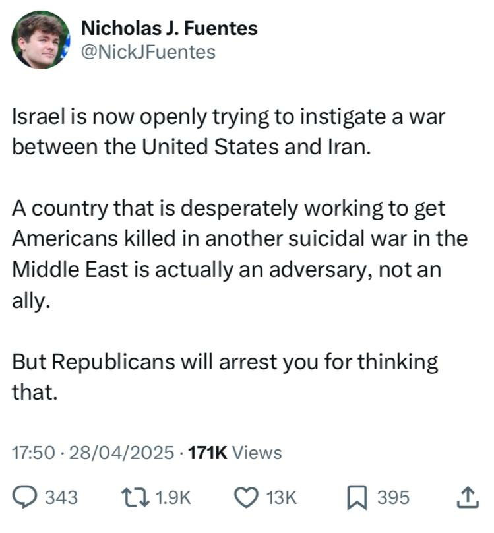The width and height of the screenshot is (494, 533).
Task: View analytics via 171K Views
Action: tap(235, 453)
